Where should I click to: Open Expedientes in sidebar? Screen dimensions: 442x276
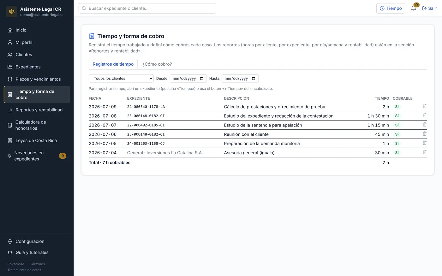(x=37, y=67)
